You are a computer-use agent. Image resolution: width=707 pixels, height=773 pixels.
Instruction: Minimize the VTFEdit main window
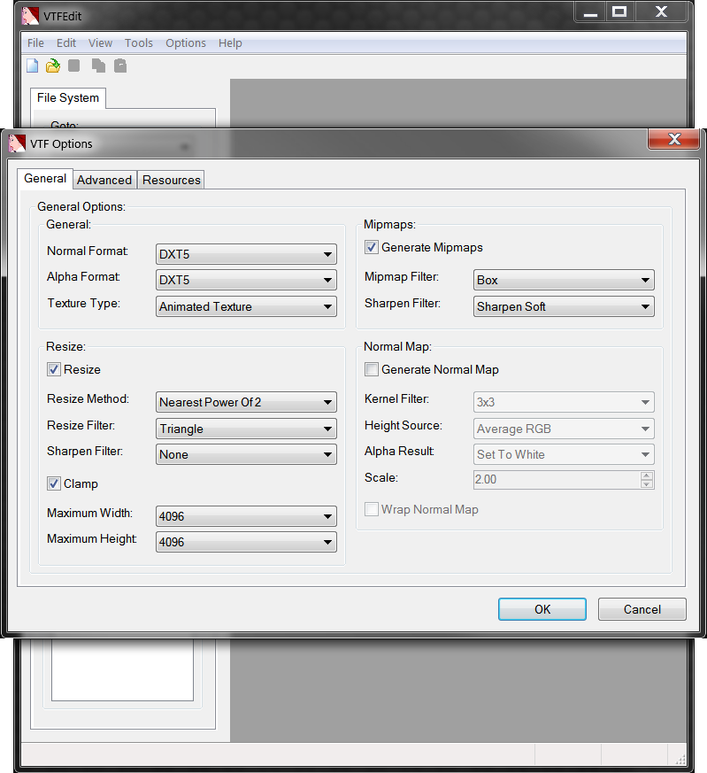point(590,12)
